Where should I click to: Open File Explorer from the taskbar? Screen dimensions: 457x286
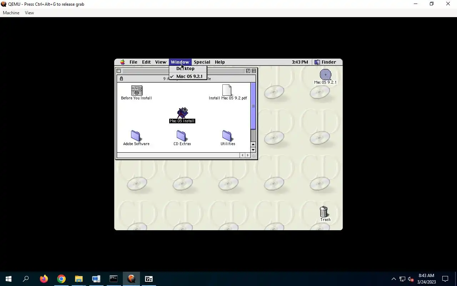(x=79, y=279)
